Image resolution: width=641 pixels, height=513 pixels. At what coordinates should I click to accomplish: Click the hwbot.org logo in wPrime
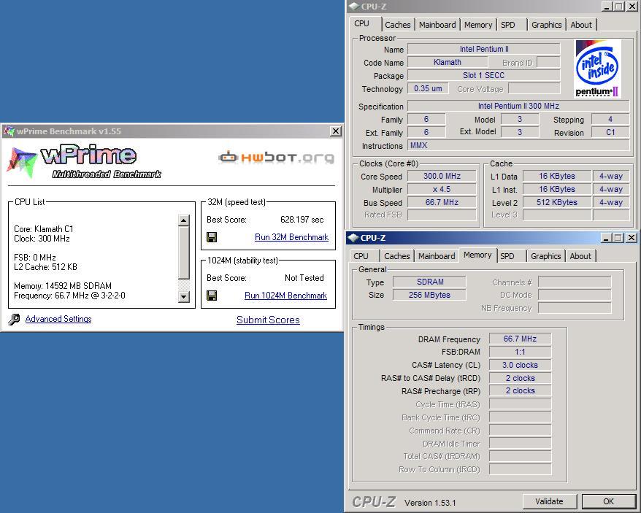pos(277,157)
